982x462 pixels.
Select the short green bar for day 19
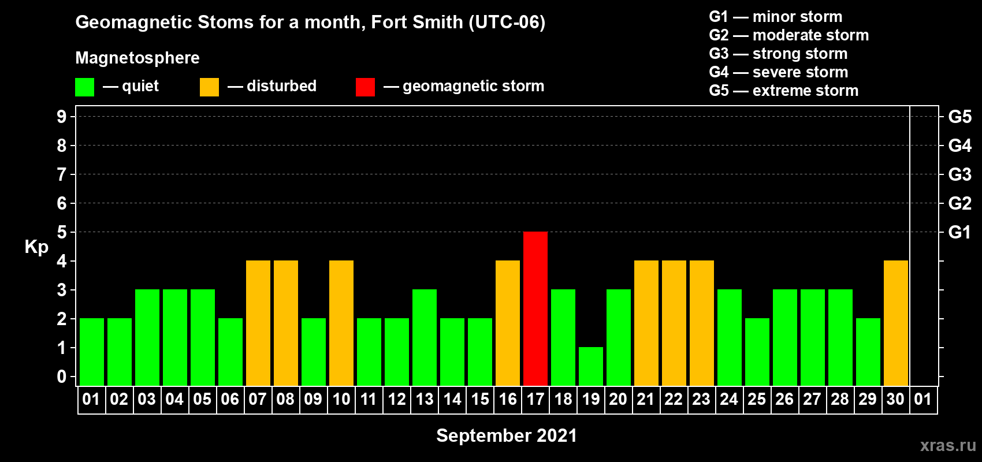[x=591, y=366]
